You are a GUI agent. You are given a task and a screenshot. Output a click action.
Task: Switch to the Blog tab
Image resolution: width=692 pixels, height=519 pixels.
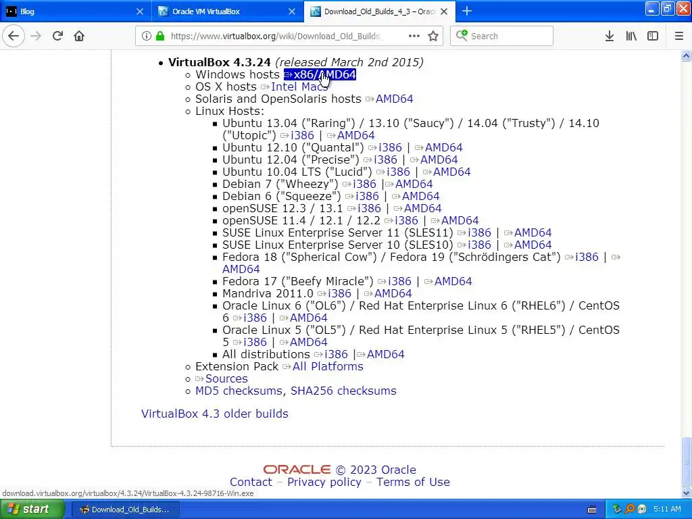point(75,11)
